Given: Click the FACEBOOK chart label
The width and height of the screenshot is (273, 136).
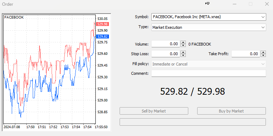Looking at the screenshot, I should 14,17.
